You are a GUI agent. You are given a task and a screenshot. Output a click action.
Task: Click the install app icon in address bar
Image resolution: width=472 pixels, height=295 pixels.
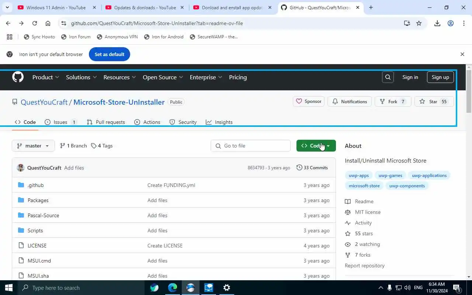tap(407, 23)
